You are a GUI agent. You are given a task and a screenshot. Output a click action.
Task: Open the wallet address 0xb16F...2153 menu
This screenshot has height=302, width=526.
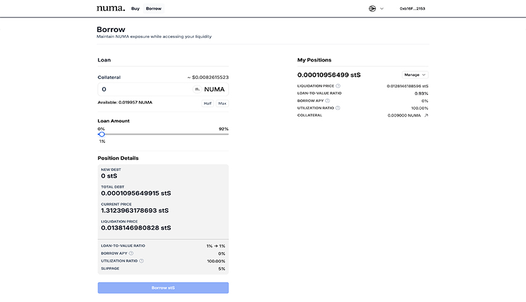point(413,8)
